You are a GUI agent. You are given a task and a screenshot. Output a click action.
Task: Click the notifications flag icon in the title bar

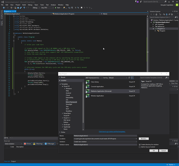pyautogui.click(x=137, y=2)
